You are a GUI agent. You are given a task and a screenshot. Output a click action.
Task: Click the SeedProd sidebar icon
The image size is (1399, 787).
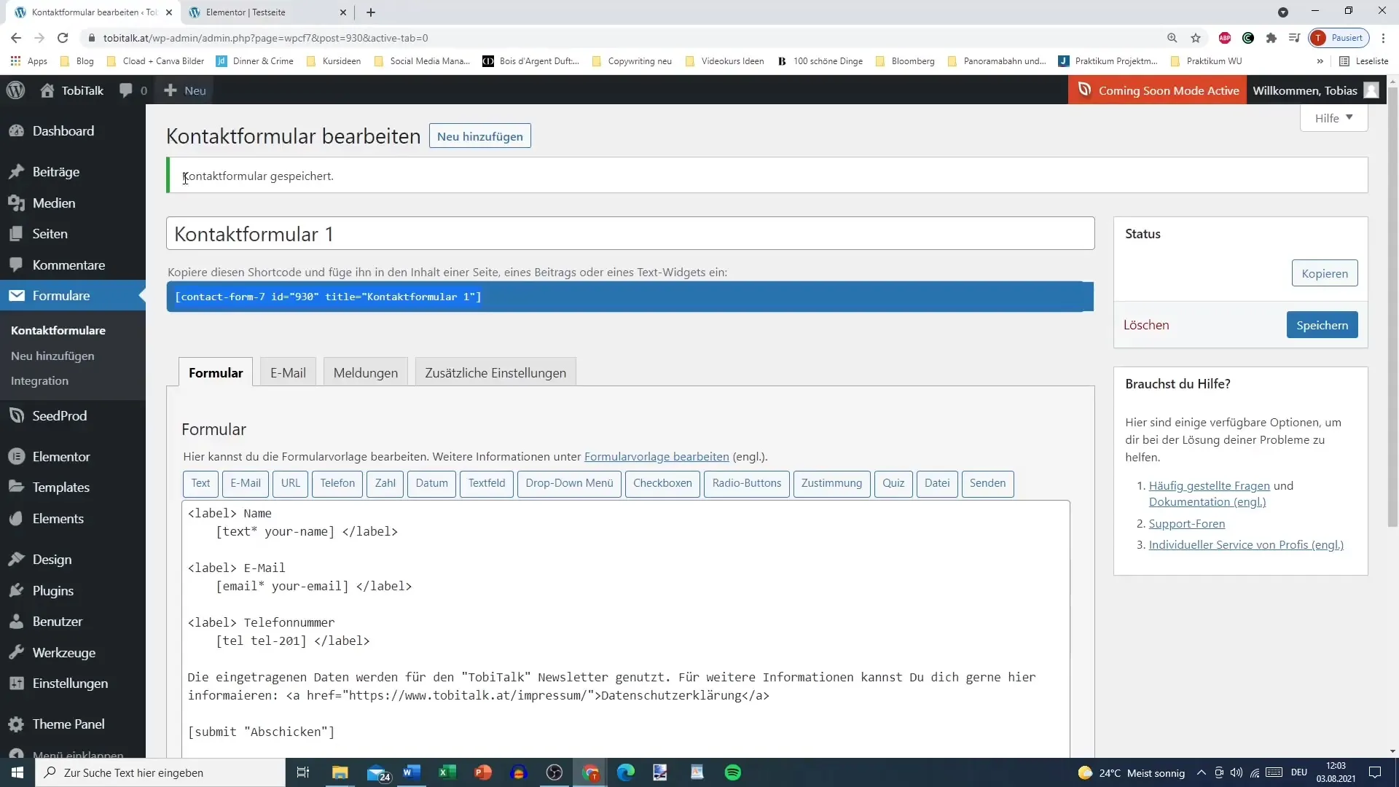pyautogui.click(x=16, y=415)
